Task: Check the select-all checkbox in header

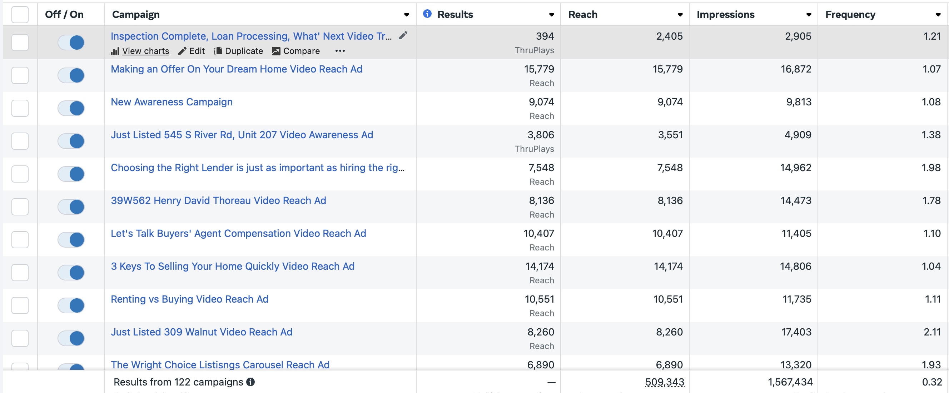Action: point(20,15)
